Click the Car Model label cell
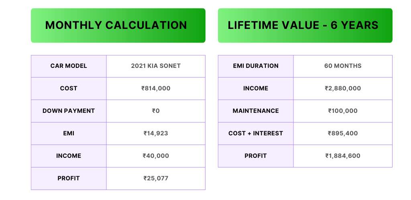Image resolution: width=411 pixels, height=200 pixels. (x=69, y=66)
